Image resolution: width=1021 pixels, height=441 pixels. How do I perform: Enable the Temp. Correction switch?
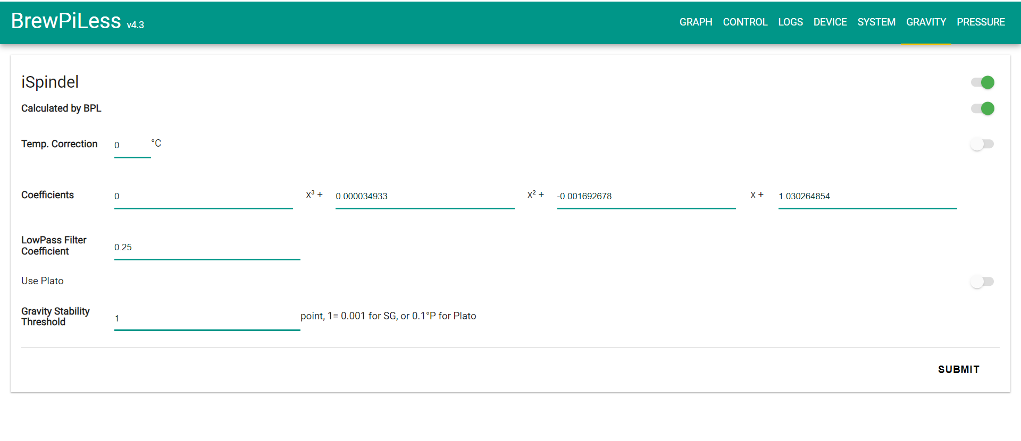(982, 144)
